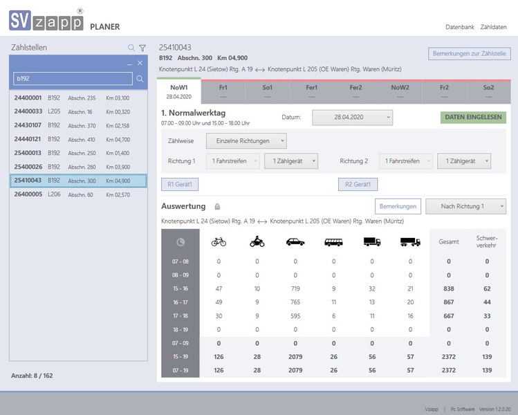Open the Nach Richtung 1 dropdown

coord(465,206)
